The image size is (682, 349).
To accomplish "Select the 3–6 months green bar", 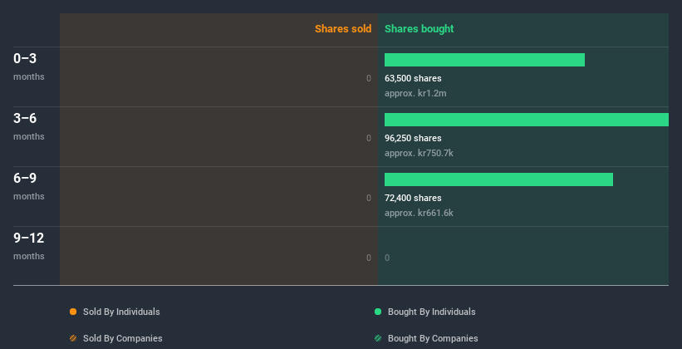I will pyautogui.click(x=526, y=120).
